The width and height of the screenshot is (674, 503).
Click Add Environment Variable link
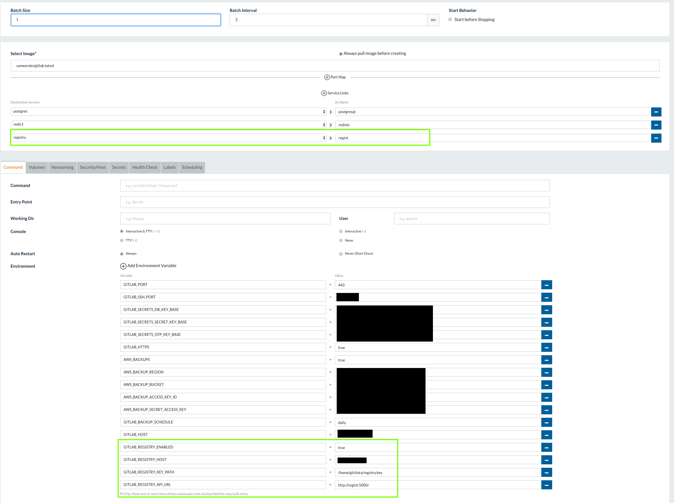tap(152, 266)
